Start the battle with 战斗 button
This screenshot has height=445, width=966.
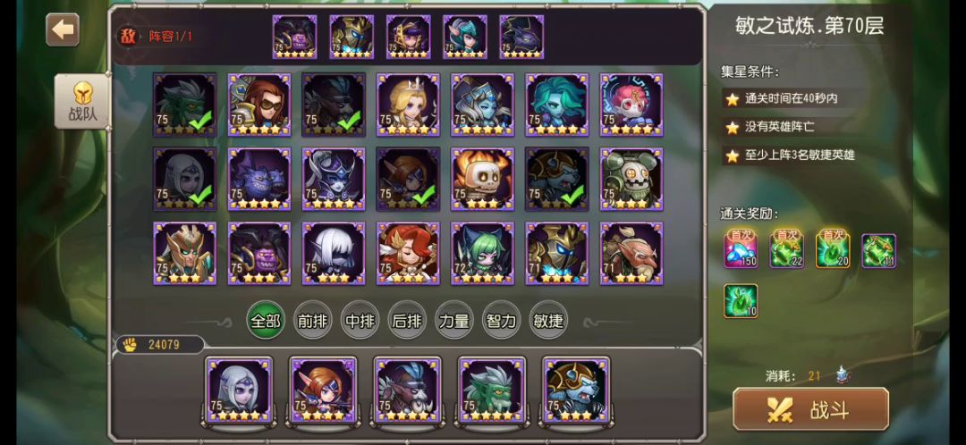coord(810,410)
